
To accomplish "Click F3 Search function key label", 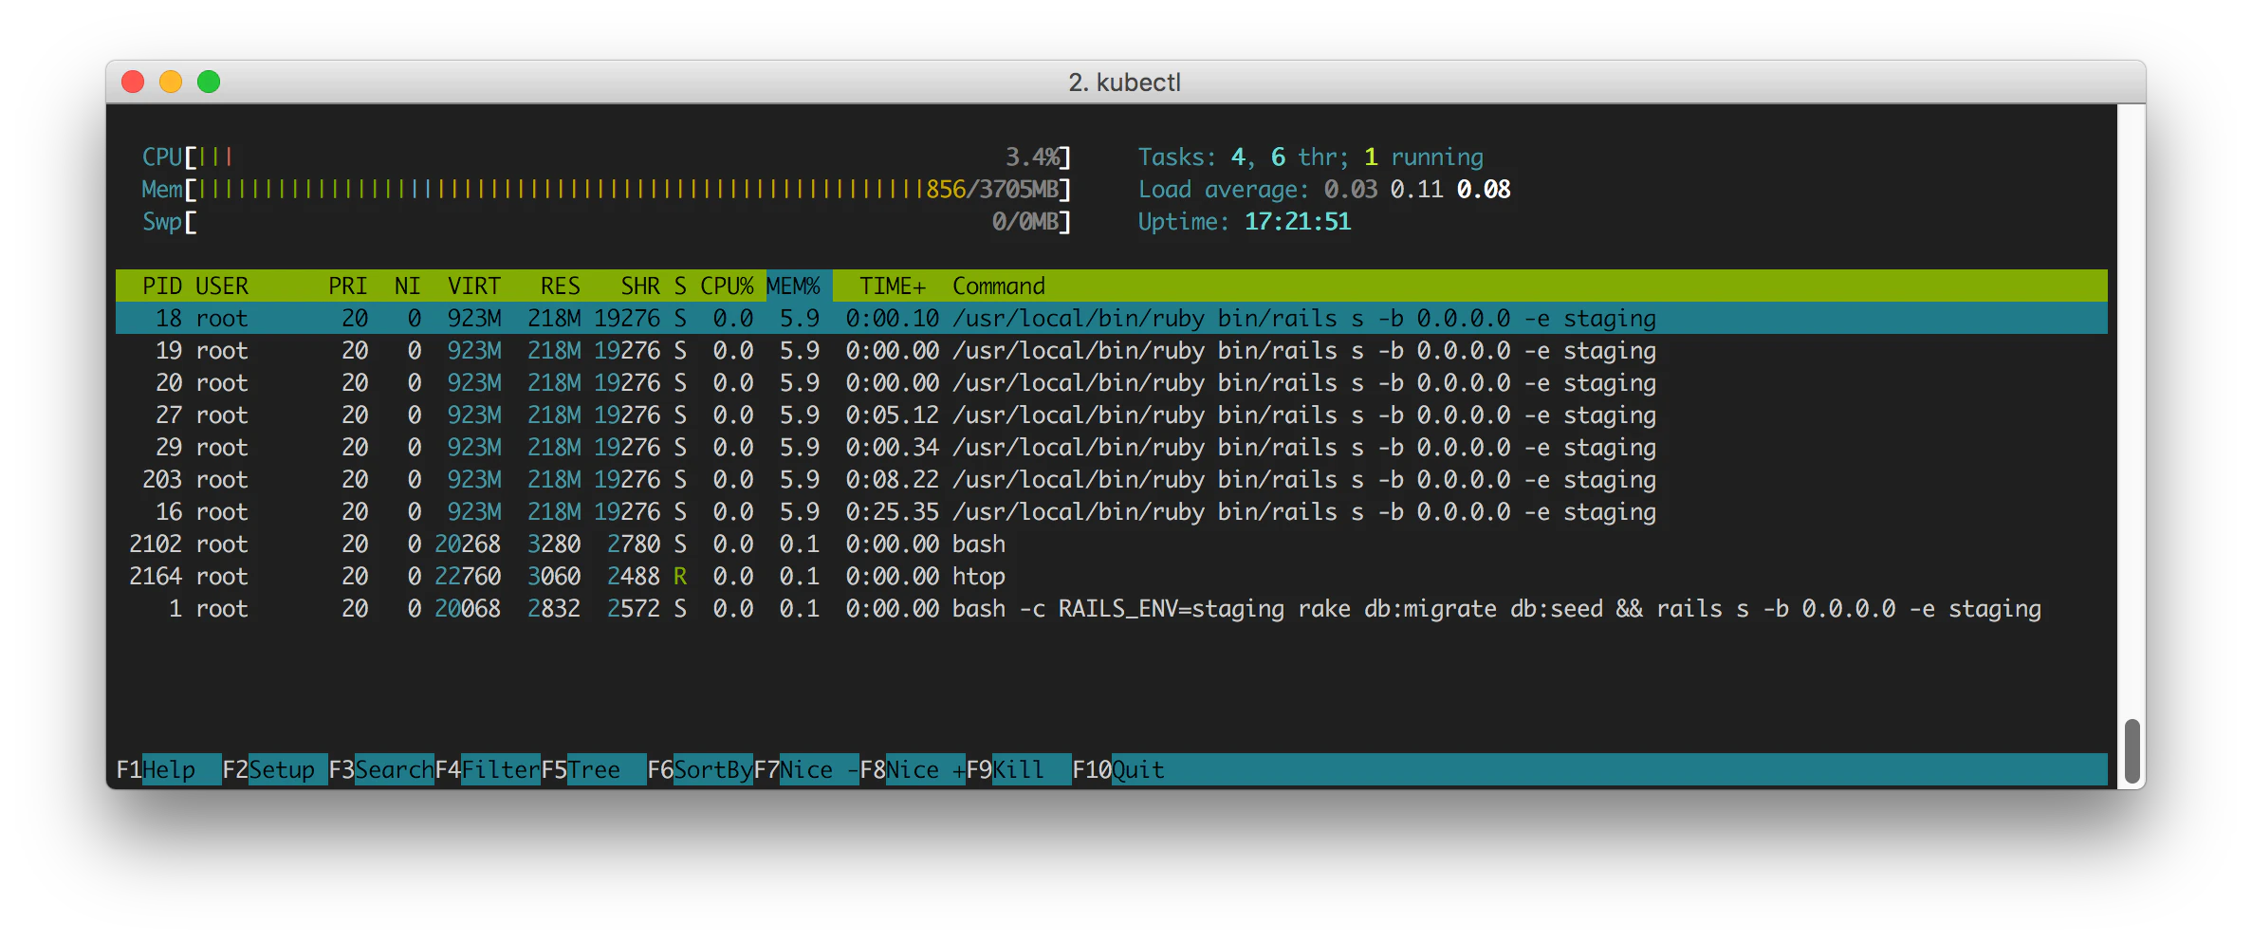I will tap(380, 769).
